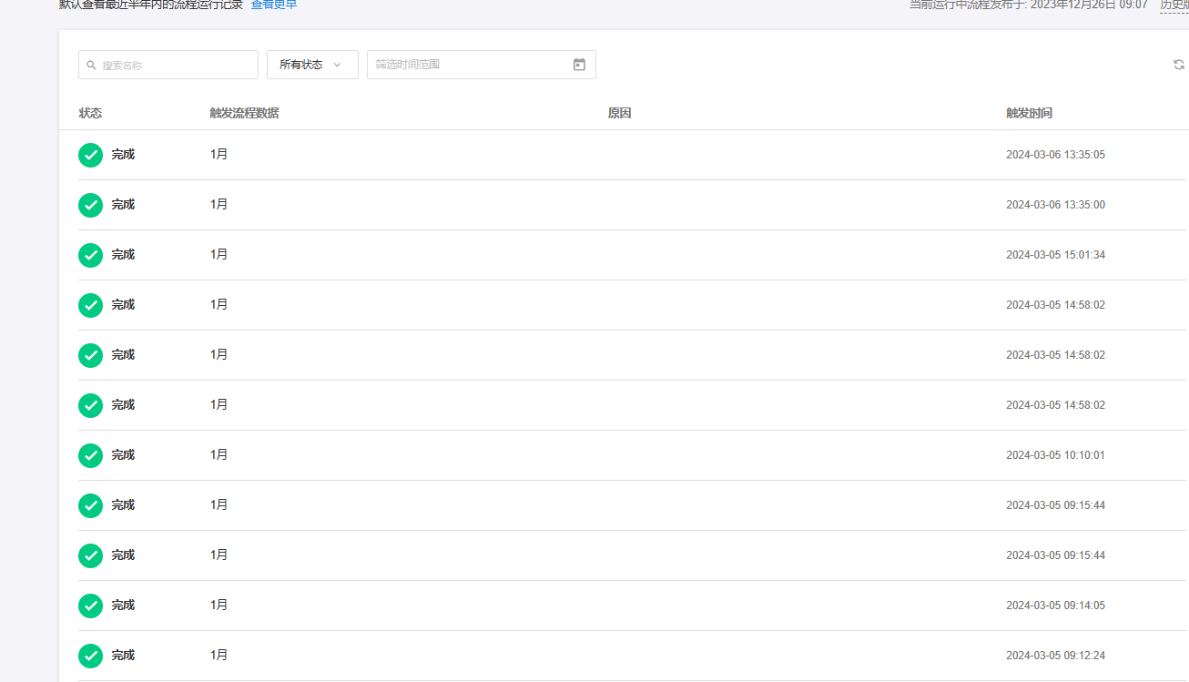Click the green check icon for the 09:14:05 run
Image resolution: width=1189 pixels, height=682 pixels.
tap(91, 606)
